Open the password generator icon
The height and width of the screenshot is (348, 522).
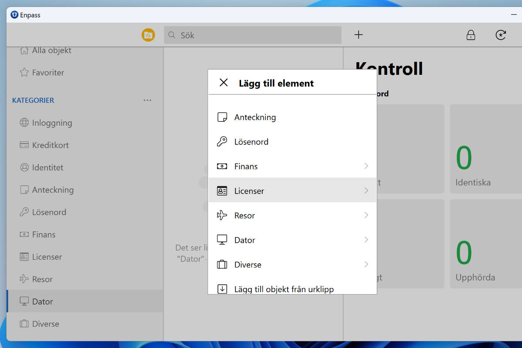pos(501,35)
